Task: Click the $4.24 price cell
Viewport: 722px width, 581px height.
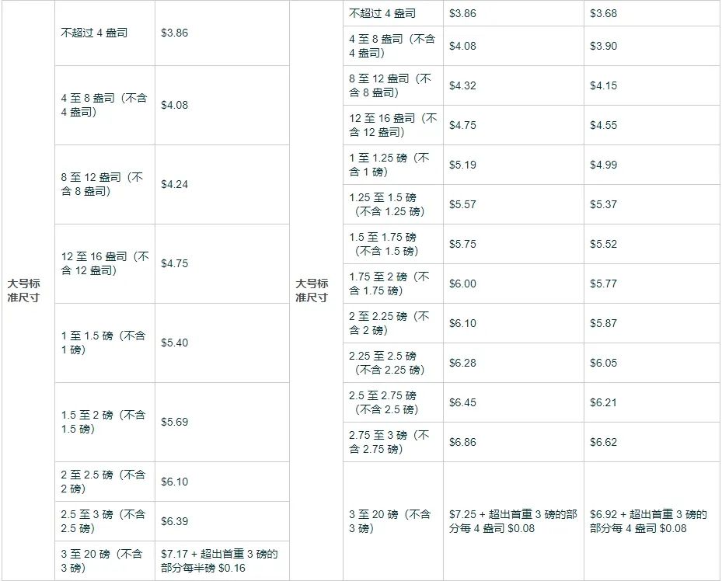Action: [174, 185]
